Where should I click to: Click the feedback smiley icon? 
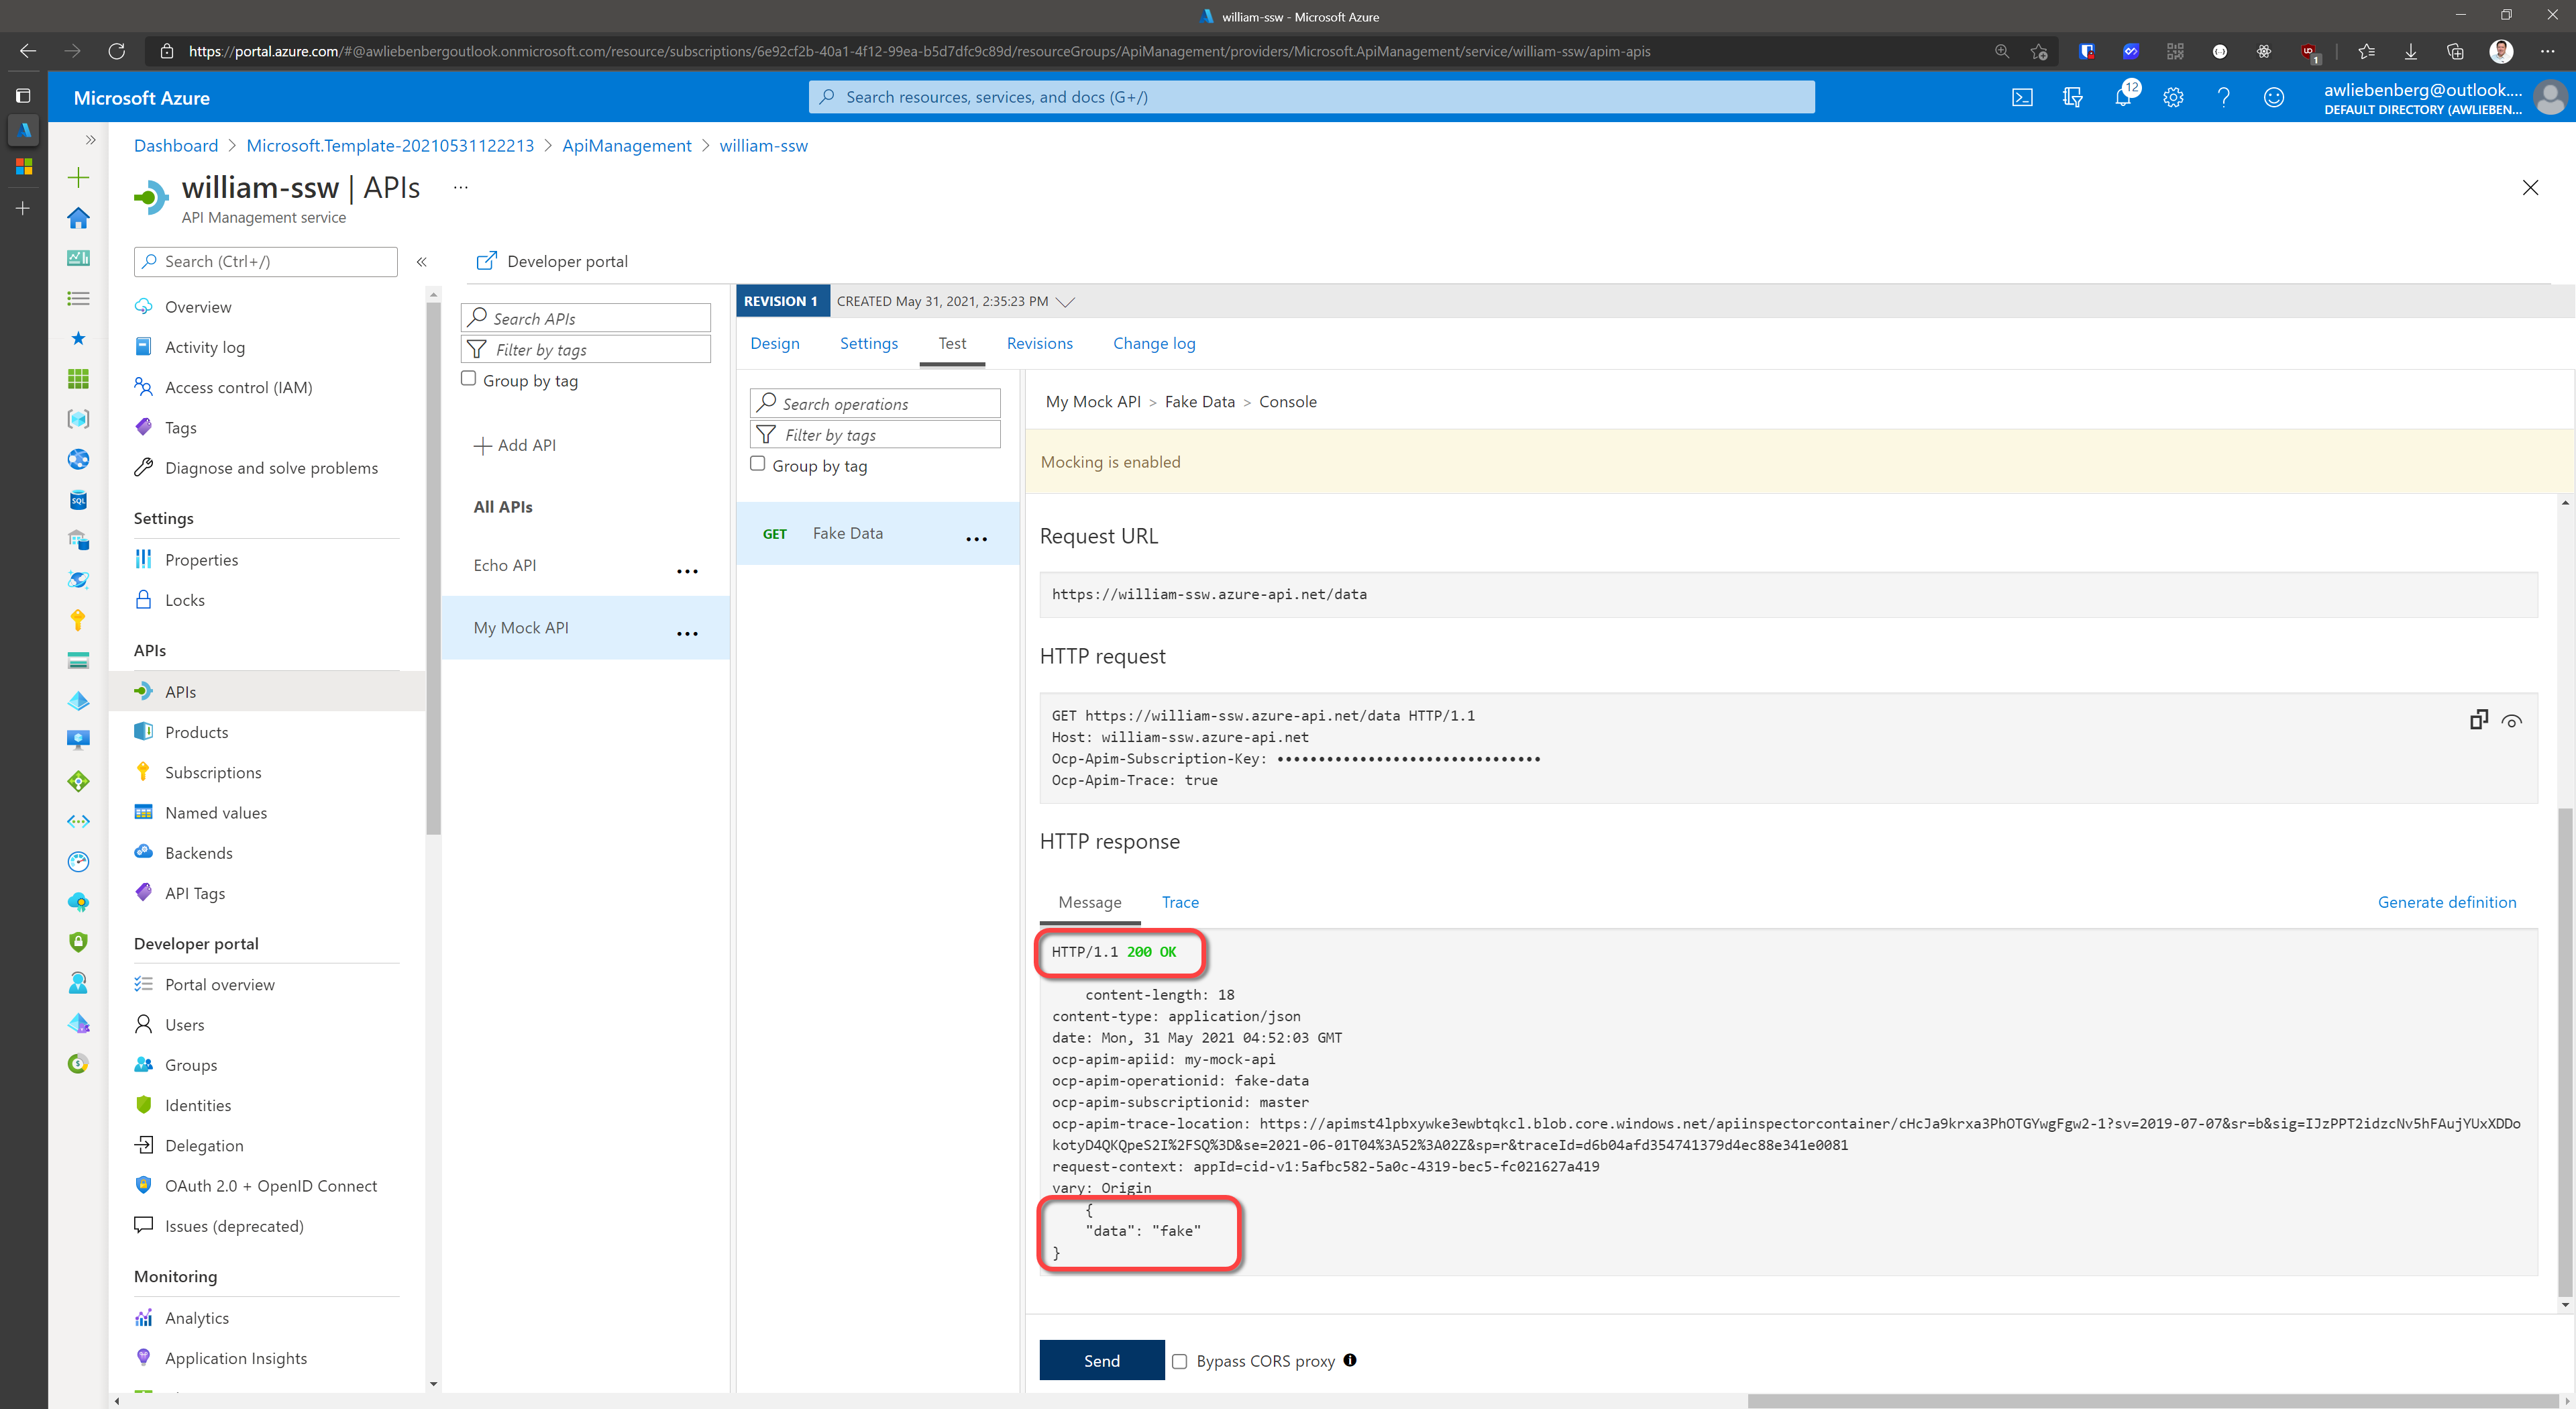(x=2274, y=97)
